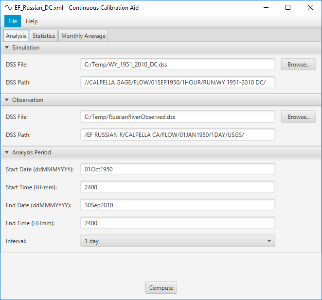Click the End Date (ddMMMYYYY) label

pyautogui.click(x=38, y=205)
